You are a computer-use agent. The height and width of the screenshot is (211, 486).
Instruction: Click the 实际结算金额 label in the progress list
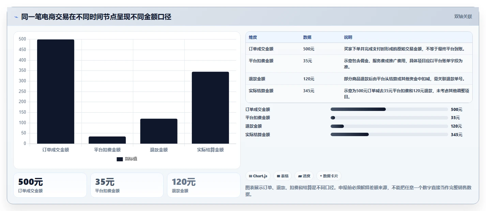(258, 135)
